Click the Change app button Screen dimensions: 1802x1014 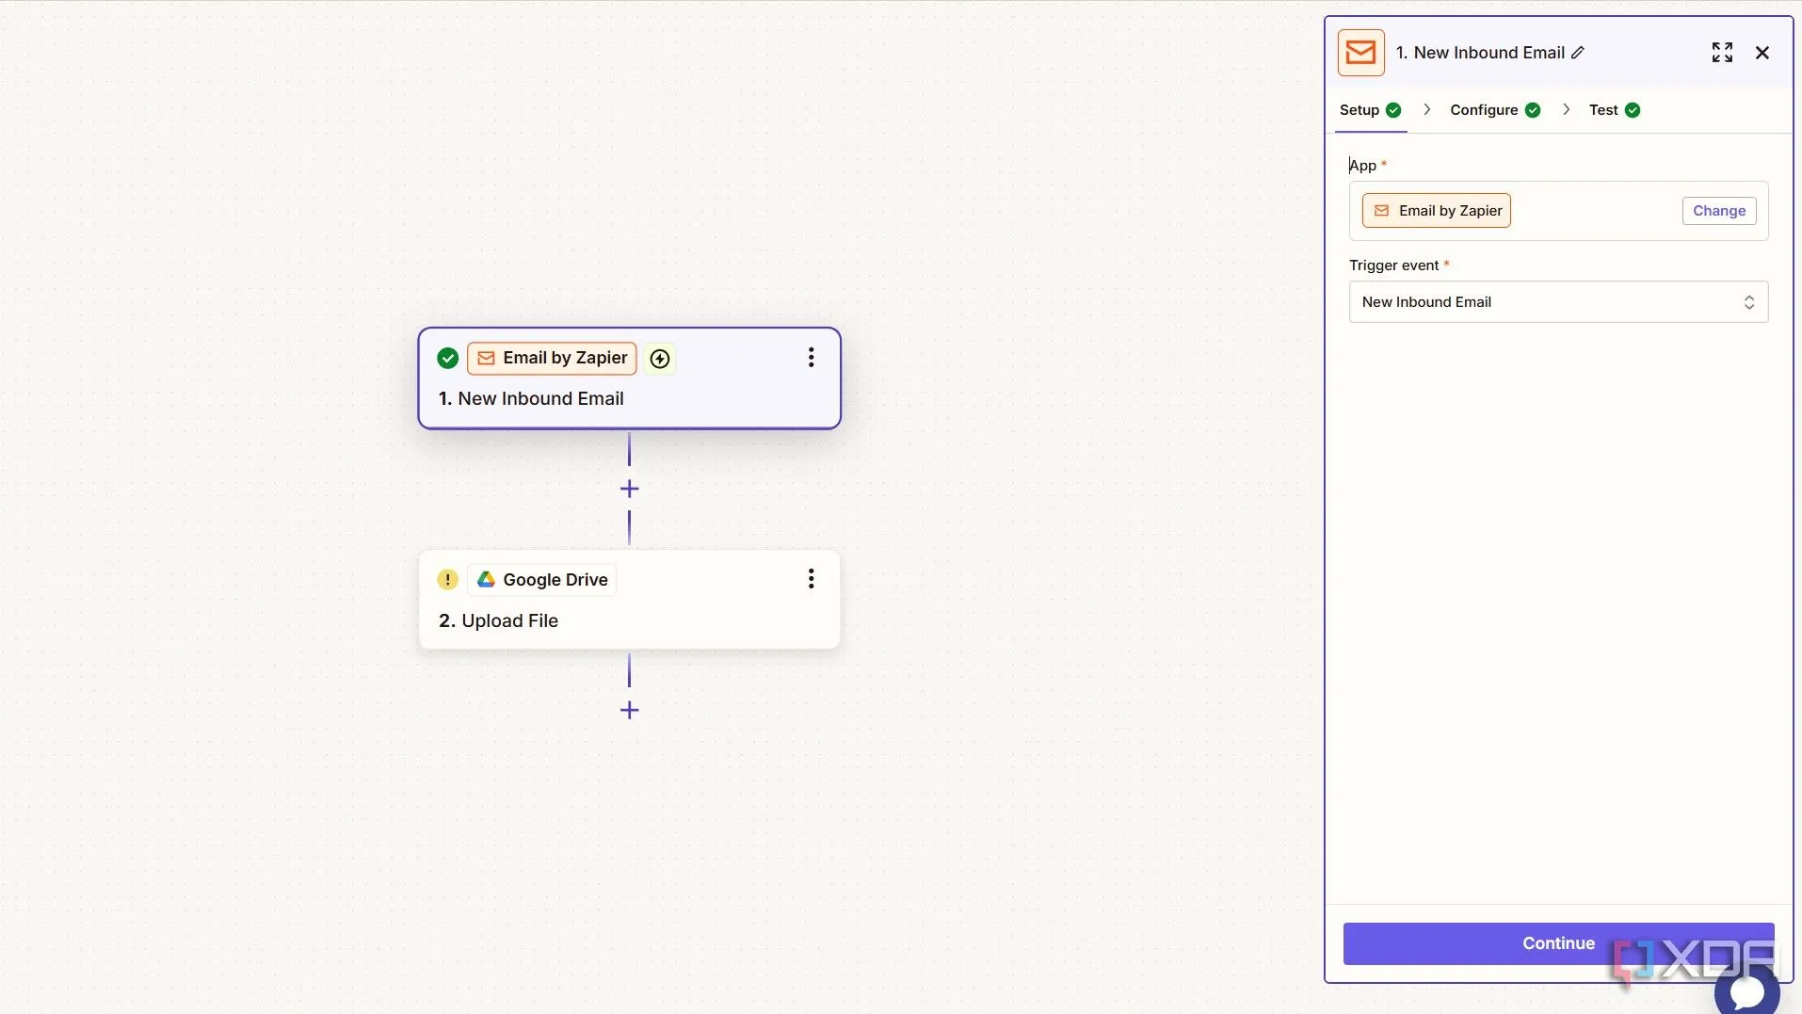click(1718, 211)
